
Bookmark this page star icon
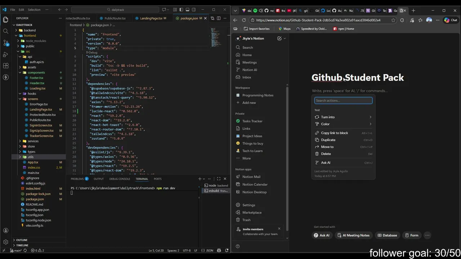pos(393,20)
